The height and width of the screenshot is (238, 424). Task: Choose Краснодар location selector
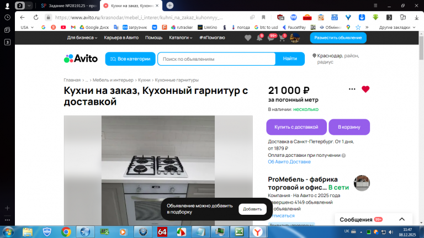click(x=337, y=59)
